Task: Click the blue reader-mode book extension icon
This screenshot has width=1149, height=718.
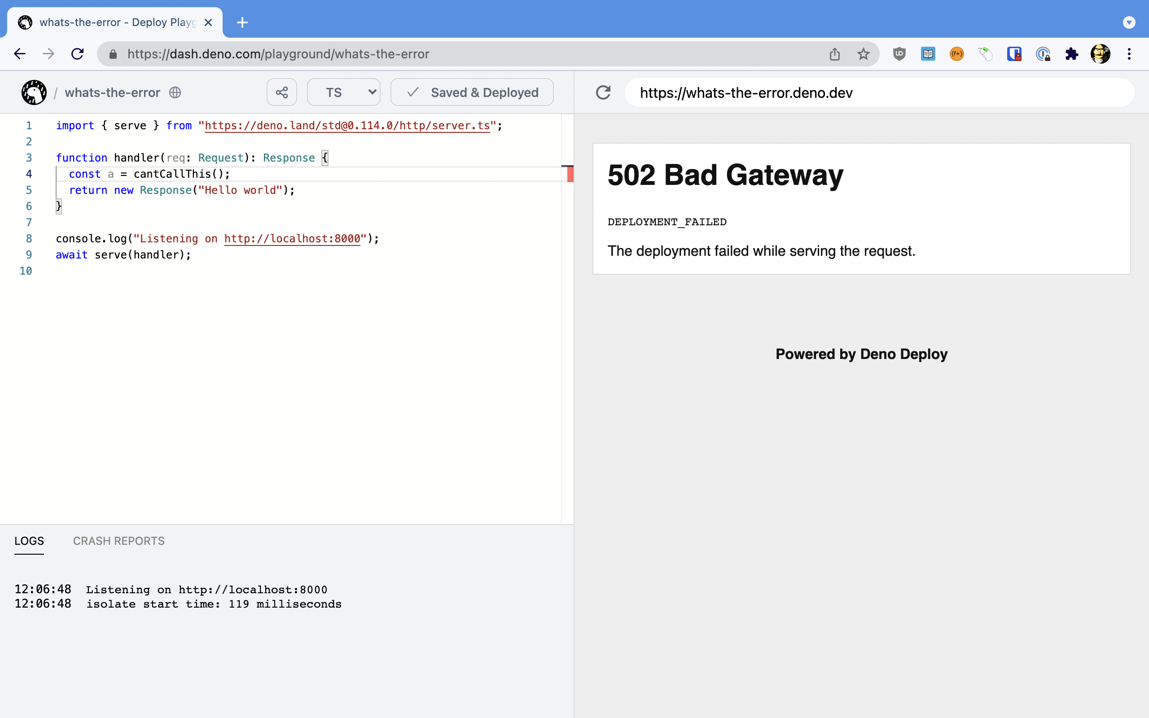Action: click(928, 54)
